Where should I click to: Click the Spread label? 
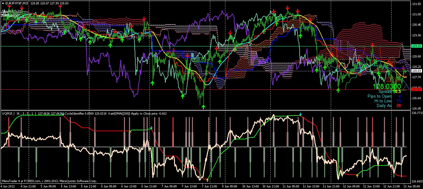pos(386,92)
